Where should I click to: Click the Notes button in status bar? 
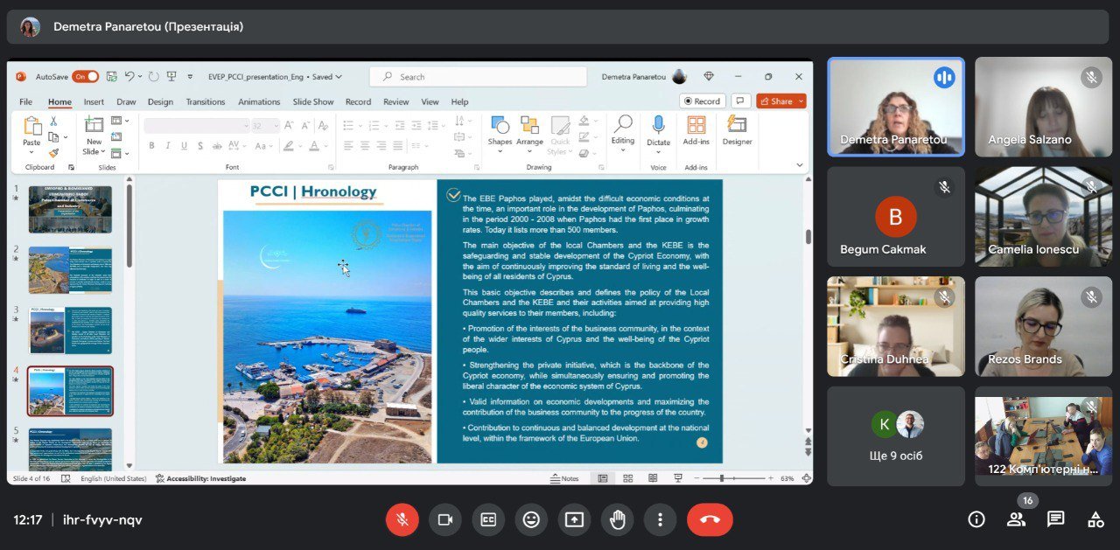(564, 478)
